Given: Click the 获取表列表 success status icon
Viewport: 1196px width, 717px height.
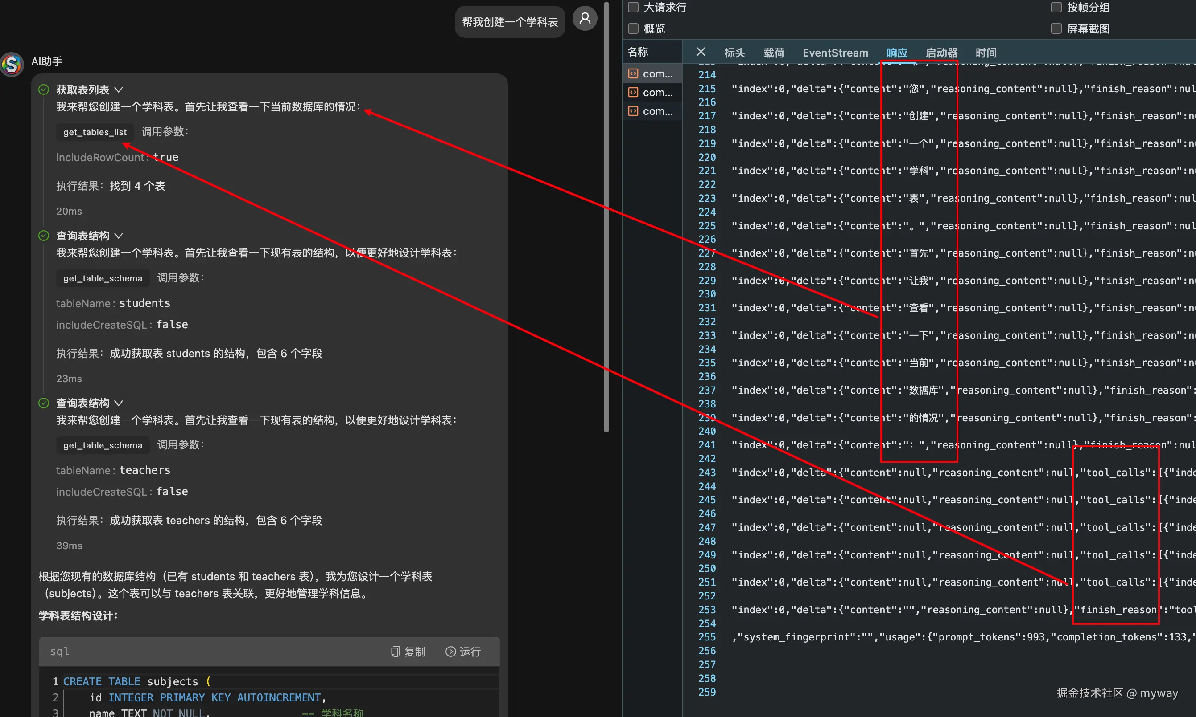Looking at the screenshot, I should [x=44, y=90].
